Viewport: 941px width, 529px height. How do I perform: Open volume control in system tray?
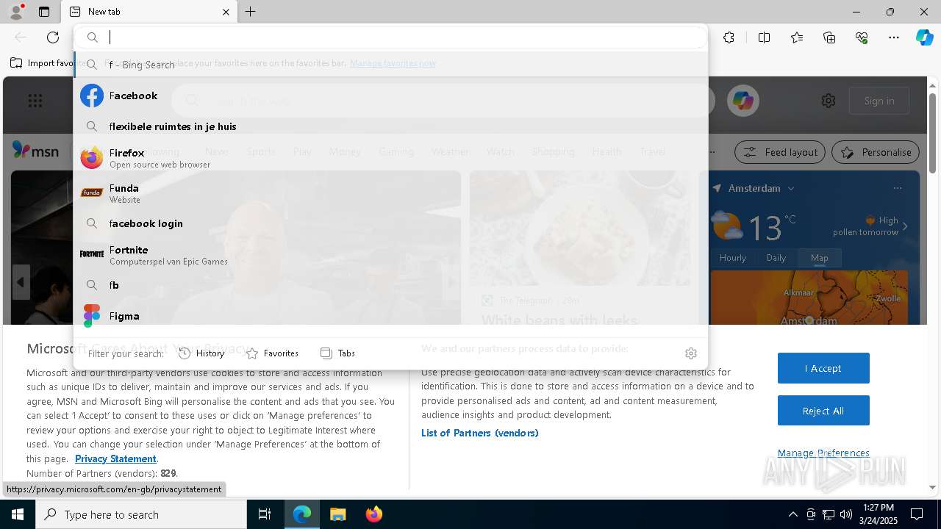(846, 514)
